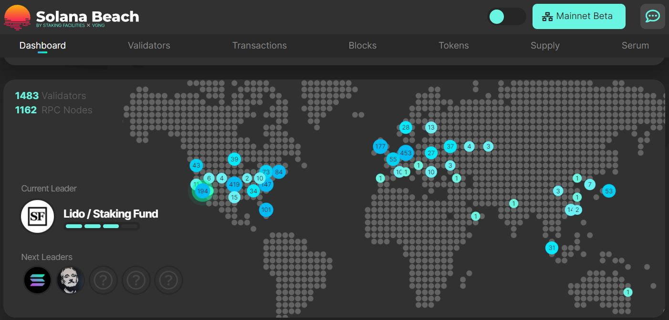Select the 34 cluster marker
669x320 pixels.
click(x=253, y=191)
